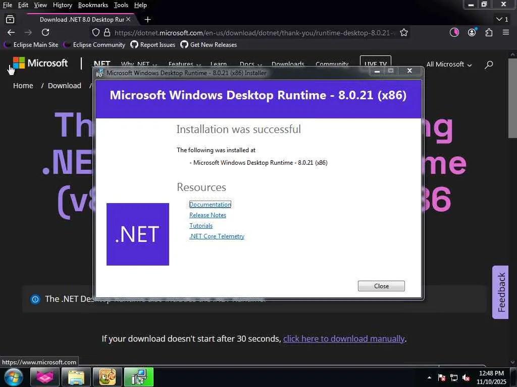Open the hamburger application menu
The image size is (517, 387).
[506, 32]
